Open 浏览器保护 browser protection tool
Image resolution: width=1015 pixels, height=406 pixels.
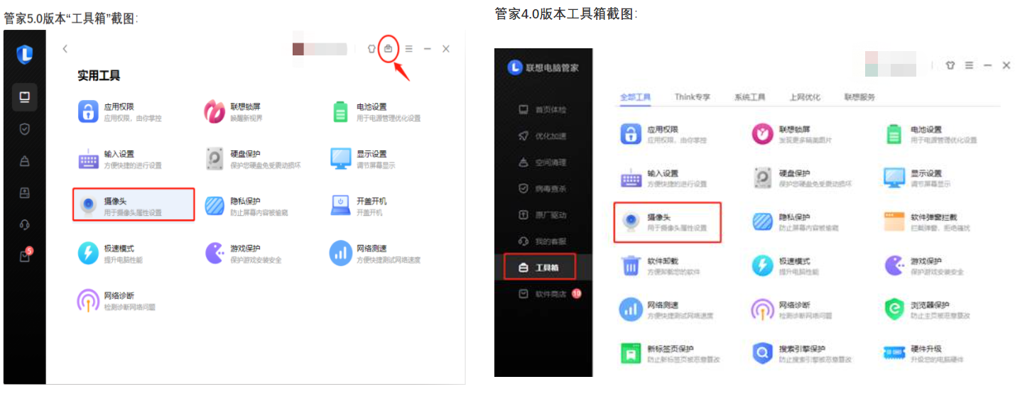pos(930,309)
